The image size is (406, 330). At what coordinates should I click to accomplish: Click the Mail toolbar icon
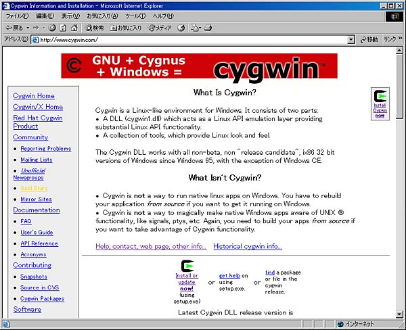click(x=194, y=28)
